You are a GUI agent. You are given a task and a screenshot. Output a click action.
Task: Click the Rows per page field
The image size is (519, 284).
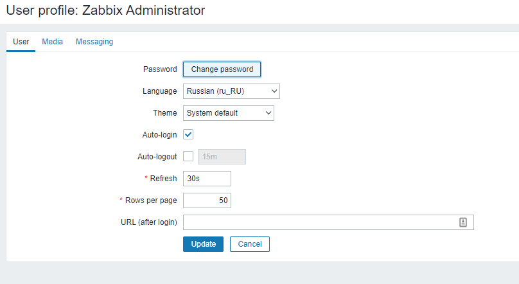(x=206, y=200)
